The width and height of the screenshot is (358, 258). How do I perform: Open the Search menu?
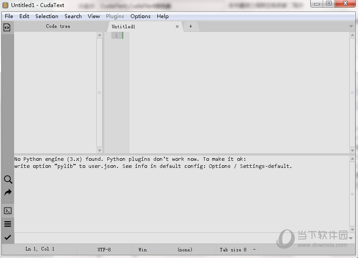(x=73, y=16)
